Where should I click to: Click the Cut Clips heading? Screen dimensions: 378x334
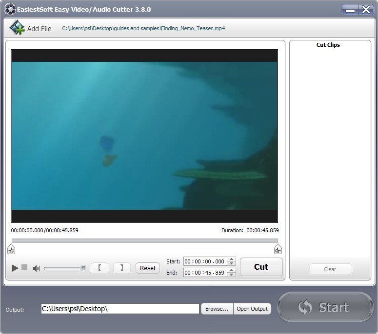[328, 45]
